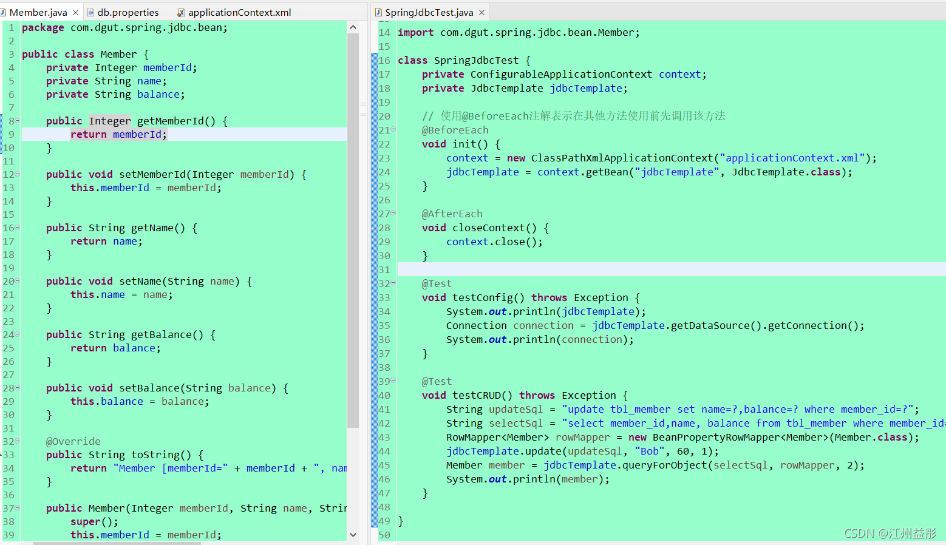Click the Member.java scrollbar up arrow

[x=353, y=27]
